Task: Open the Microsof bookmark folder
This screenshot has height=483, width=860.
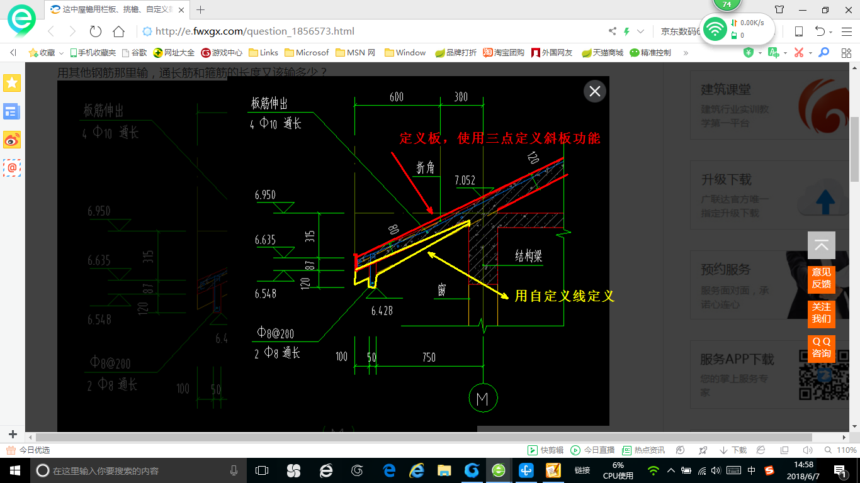Action: 307,53
